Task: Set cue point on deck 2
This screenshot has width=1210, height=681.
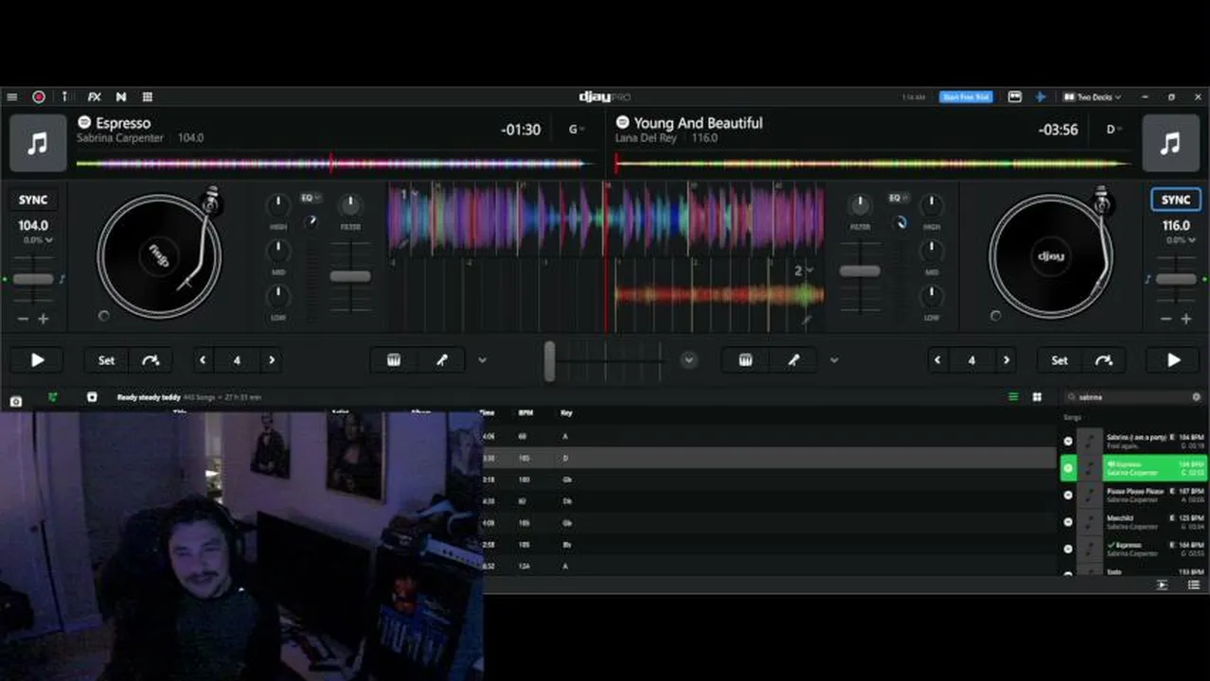Action: [x=1059, y=360]
